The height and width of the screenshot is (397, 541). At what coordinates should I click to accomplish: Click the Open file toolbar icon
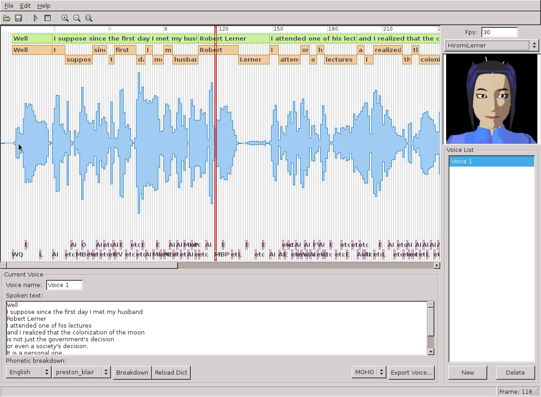(x=6, y=18)
